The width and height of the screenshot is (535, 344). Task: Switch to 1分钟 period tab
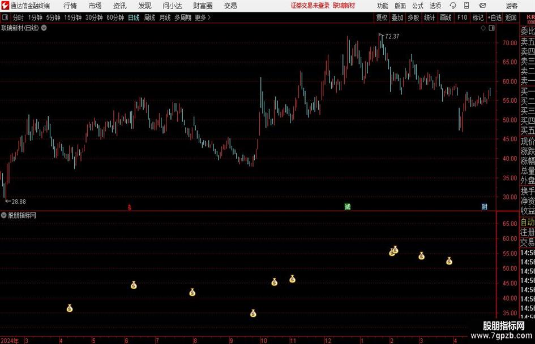(35, 18)
